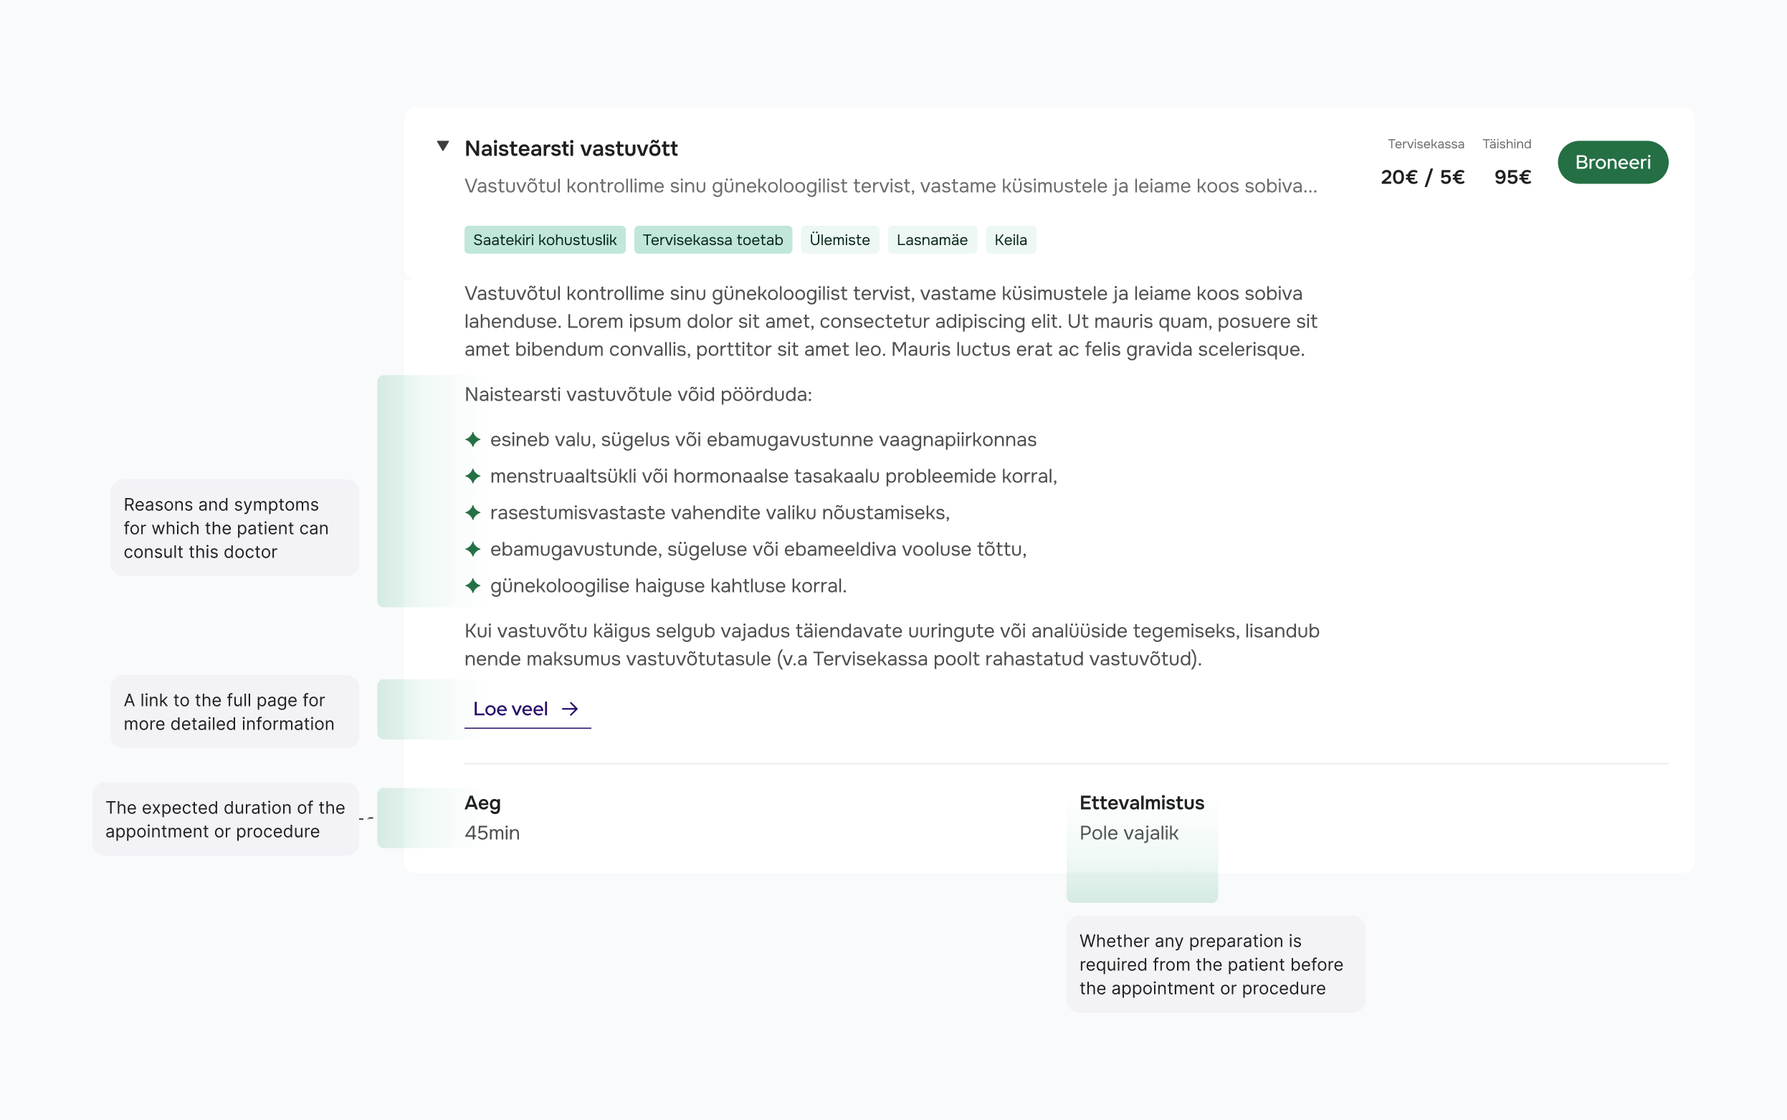
Task: Collapse the Naistearsti vastuvõtt disclosure triangle
Action: [443, 146]
